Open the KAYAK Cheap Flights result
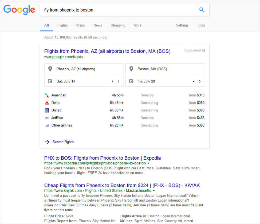 coord(122,185)
